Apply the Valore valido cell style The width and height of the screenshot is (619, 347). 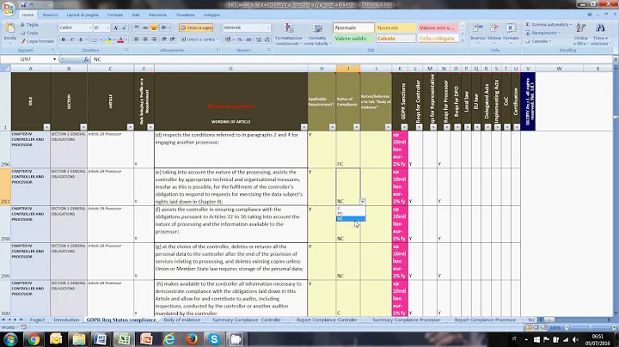point(353,39)
